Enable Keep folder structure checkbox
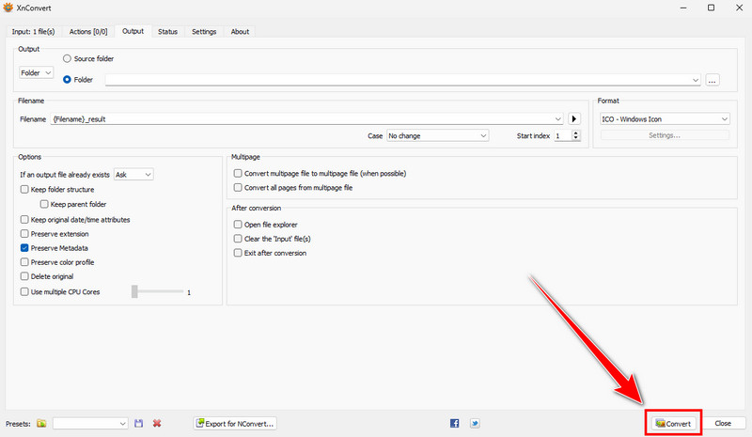The image size is (752, 437). click(x=24, y=190)
